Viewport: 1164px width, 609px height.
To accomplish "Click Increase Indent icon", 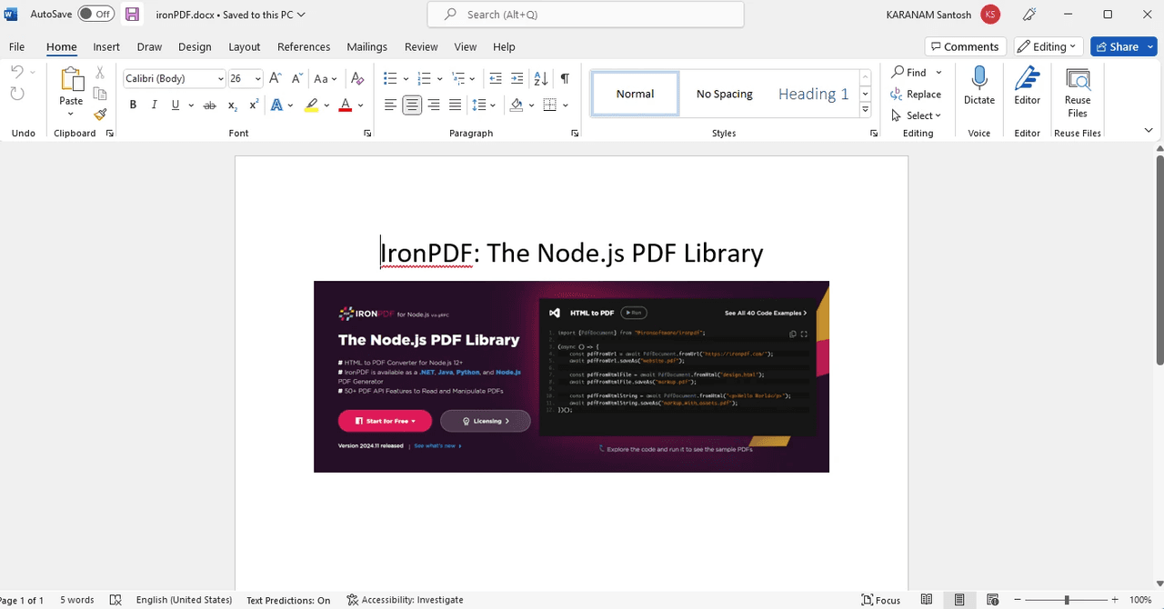I will point(517,79).
